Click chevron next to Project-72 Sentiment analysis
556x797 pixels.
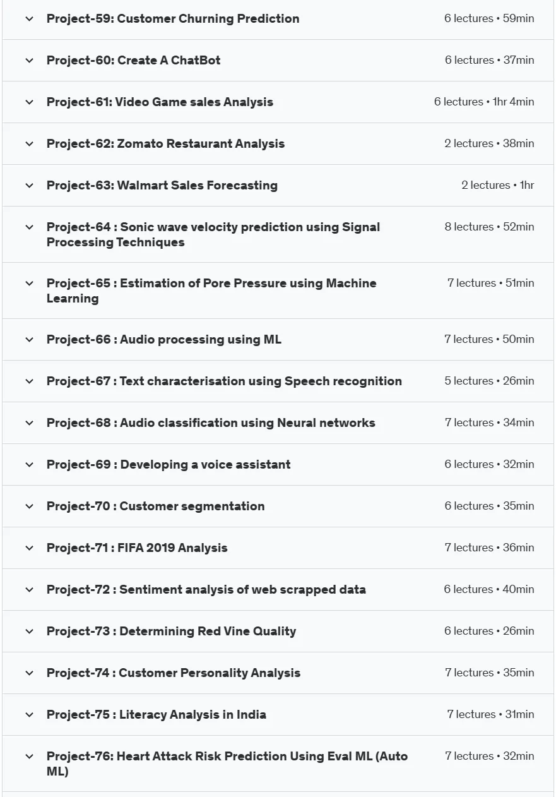[x=29, y=590]
